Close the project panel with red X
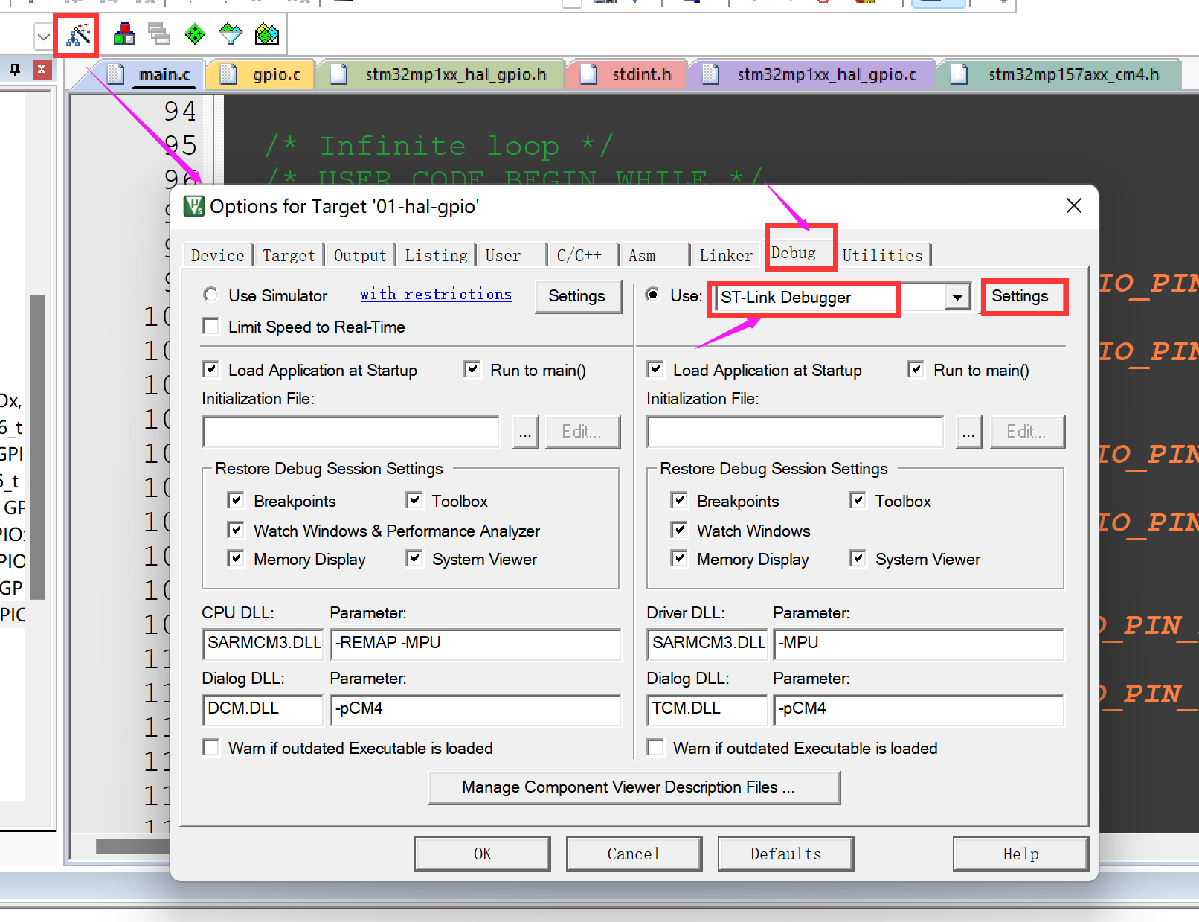This screenshot has width=1199, height=922. tap(42, 70)
